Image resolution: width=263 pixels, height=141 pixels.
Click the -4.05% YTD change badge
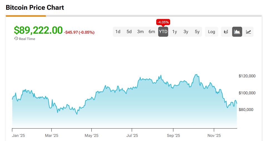(163, 22)
